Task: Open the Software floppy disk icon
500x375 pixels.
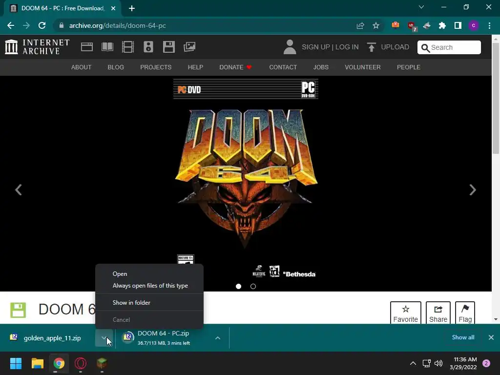Action: pos(168,47)
